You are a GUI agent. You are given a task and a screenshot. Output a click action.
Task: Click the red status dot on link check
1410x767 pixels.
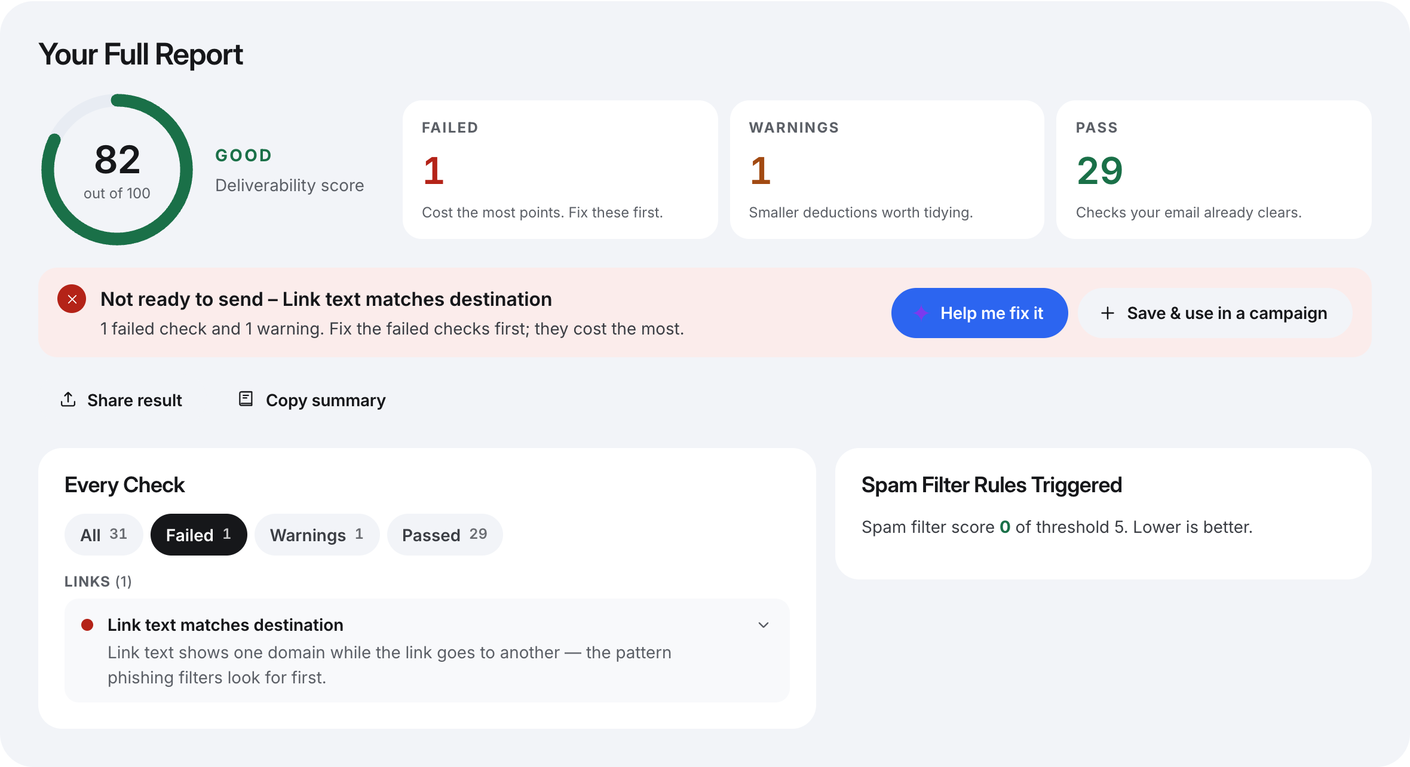coord(87,625)
